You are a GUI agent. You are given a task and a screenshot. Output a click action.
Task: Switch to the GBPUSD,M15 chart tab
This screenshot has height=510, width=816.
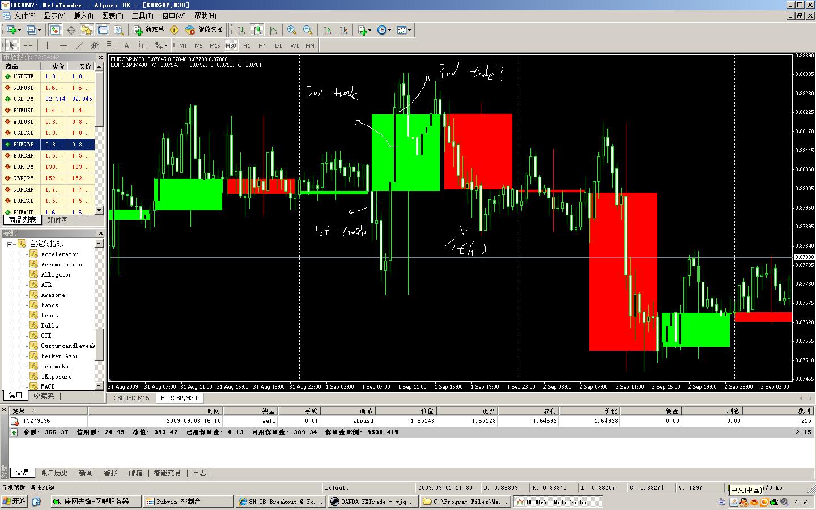(131, 398)
